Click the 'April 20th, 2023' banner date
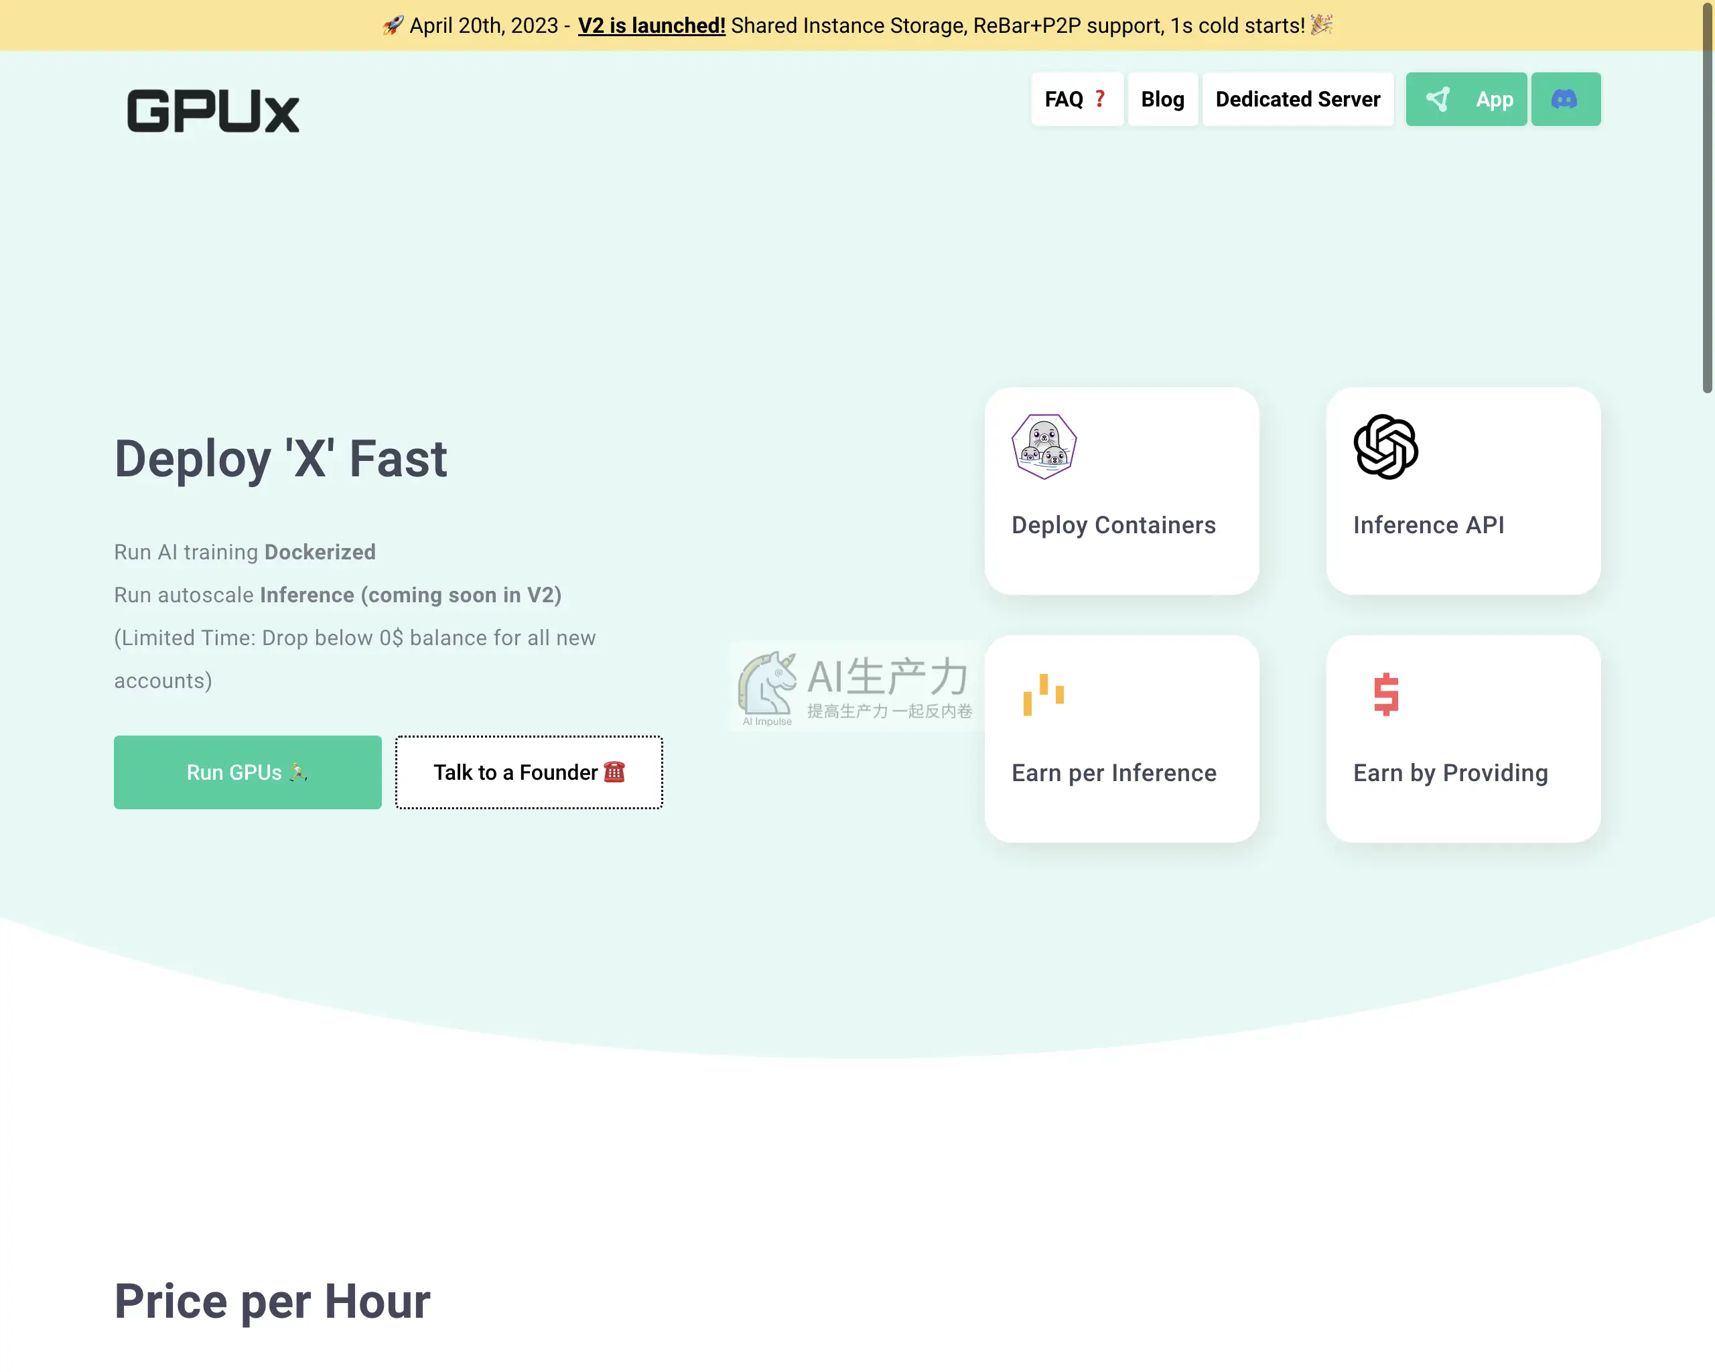 [x=484, y=25]
